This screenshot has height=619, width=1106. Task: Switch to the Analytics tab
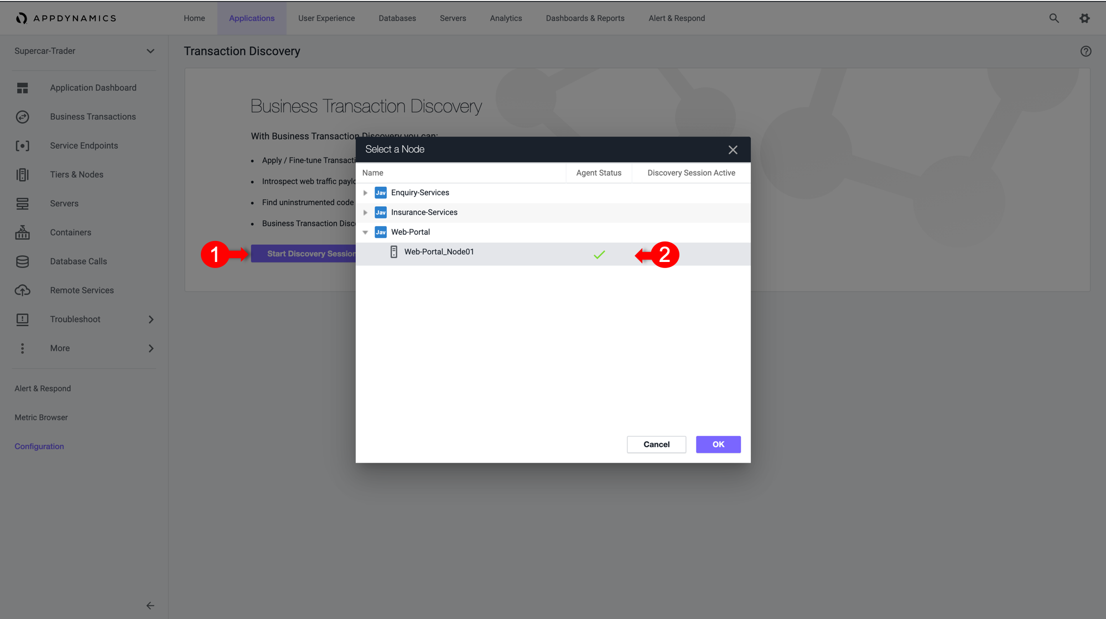506,18
